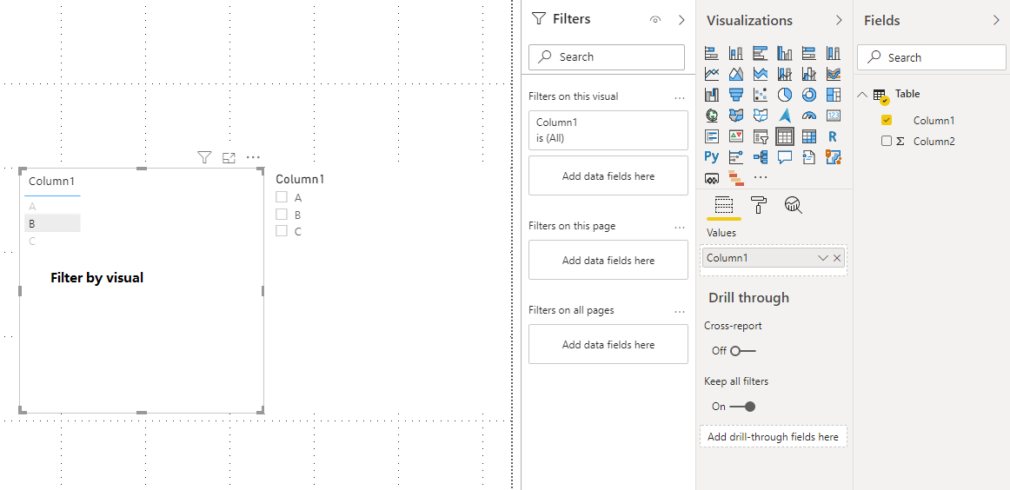
Task: Select the Slicer visual
Action: pyautogui.click(x=760, y=136)
